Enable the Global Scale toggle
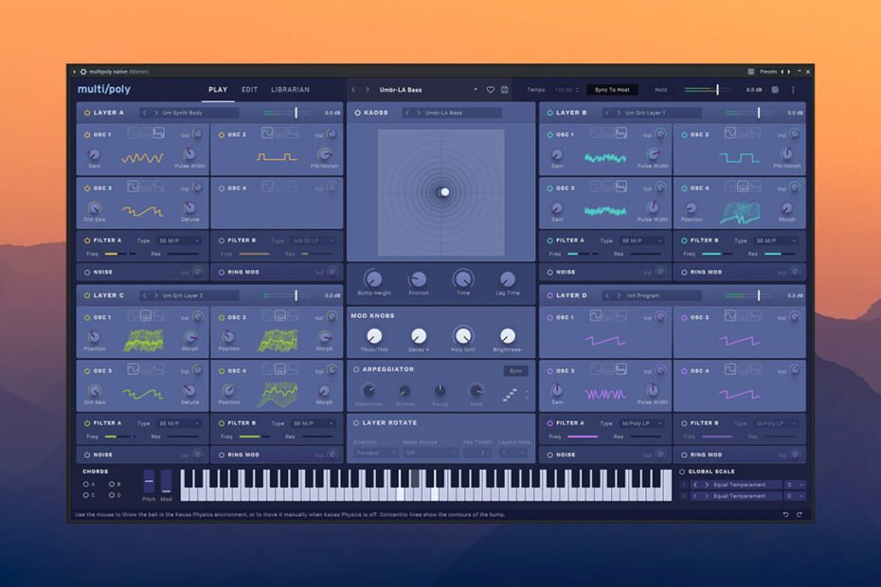Image resolution: width=881 pixels, height=587 pixels. 682,471
